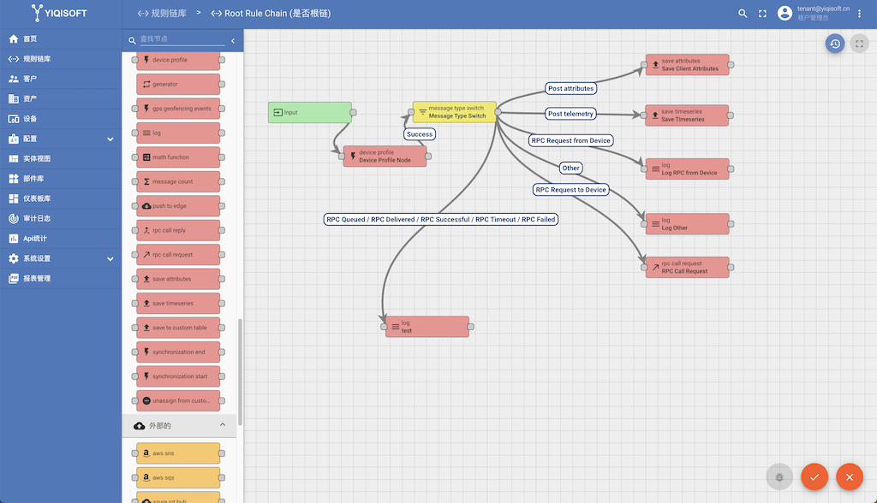This screenshot has height=503, width=877.
Task: Open 审计日志 audit logs
Action: (61, 218)
